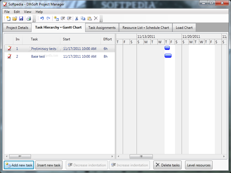Click the Copy toolbar icon

[83, 18]
